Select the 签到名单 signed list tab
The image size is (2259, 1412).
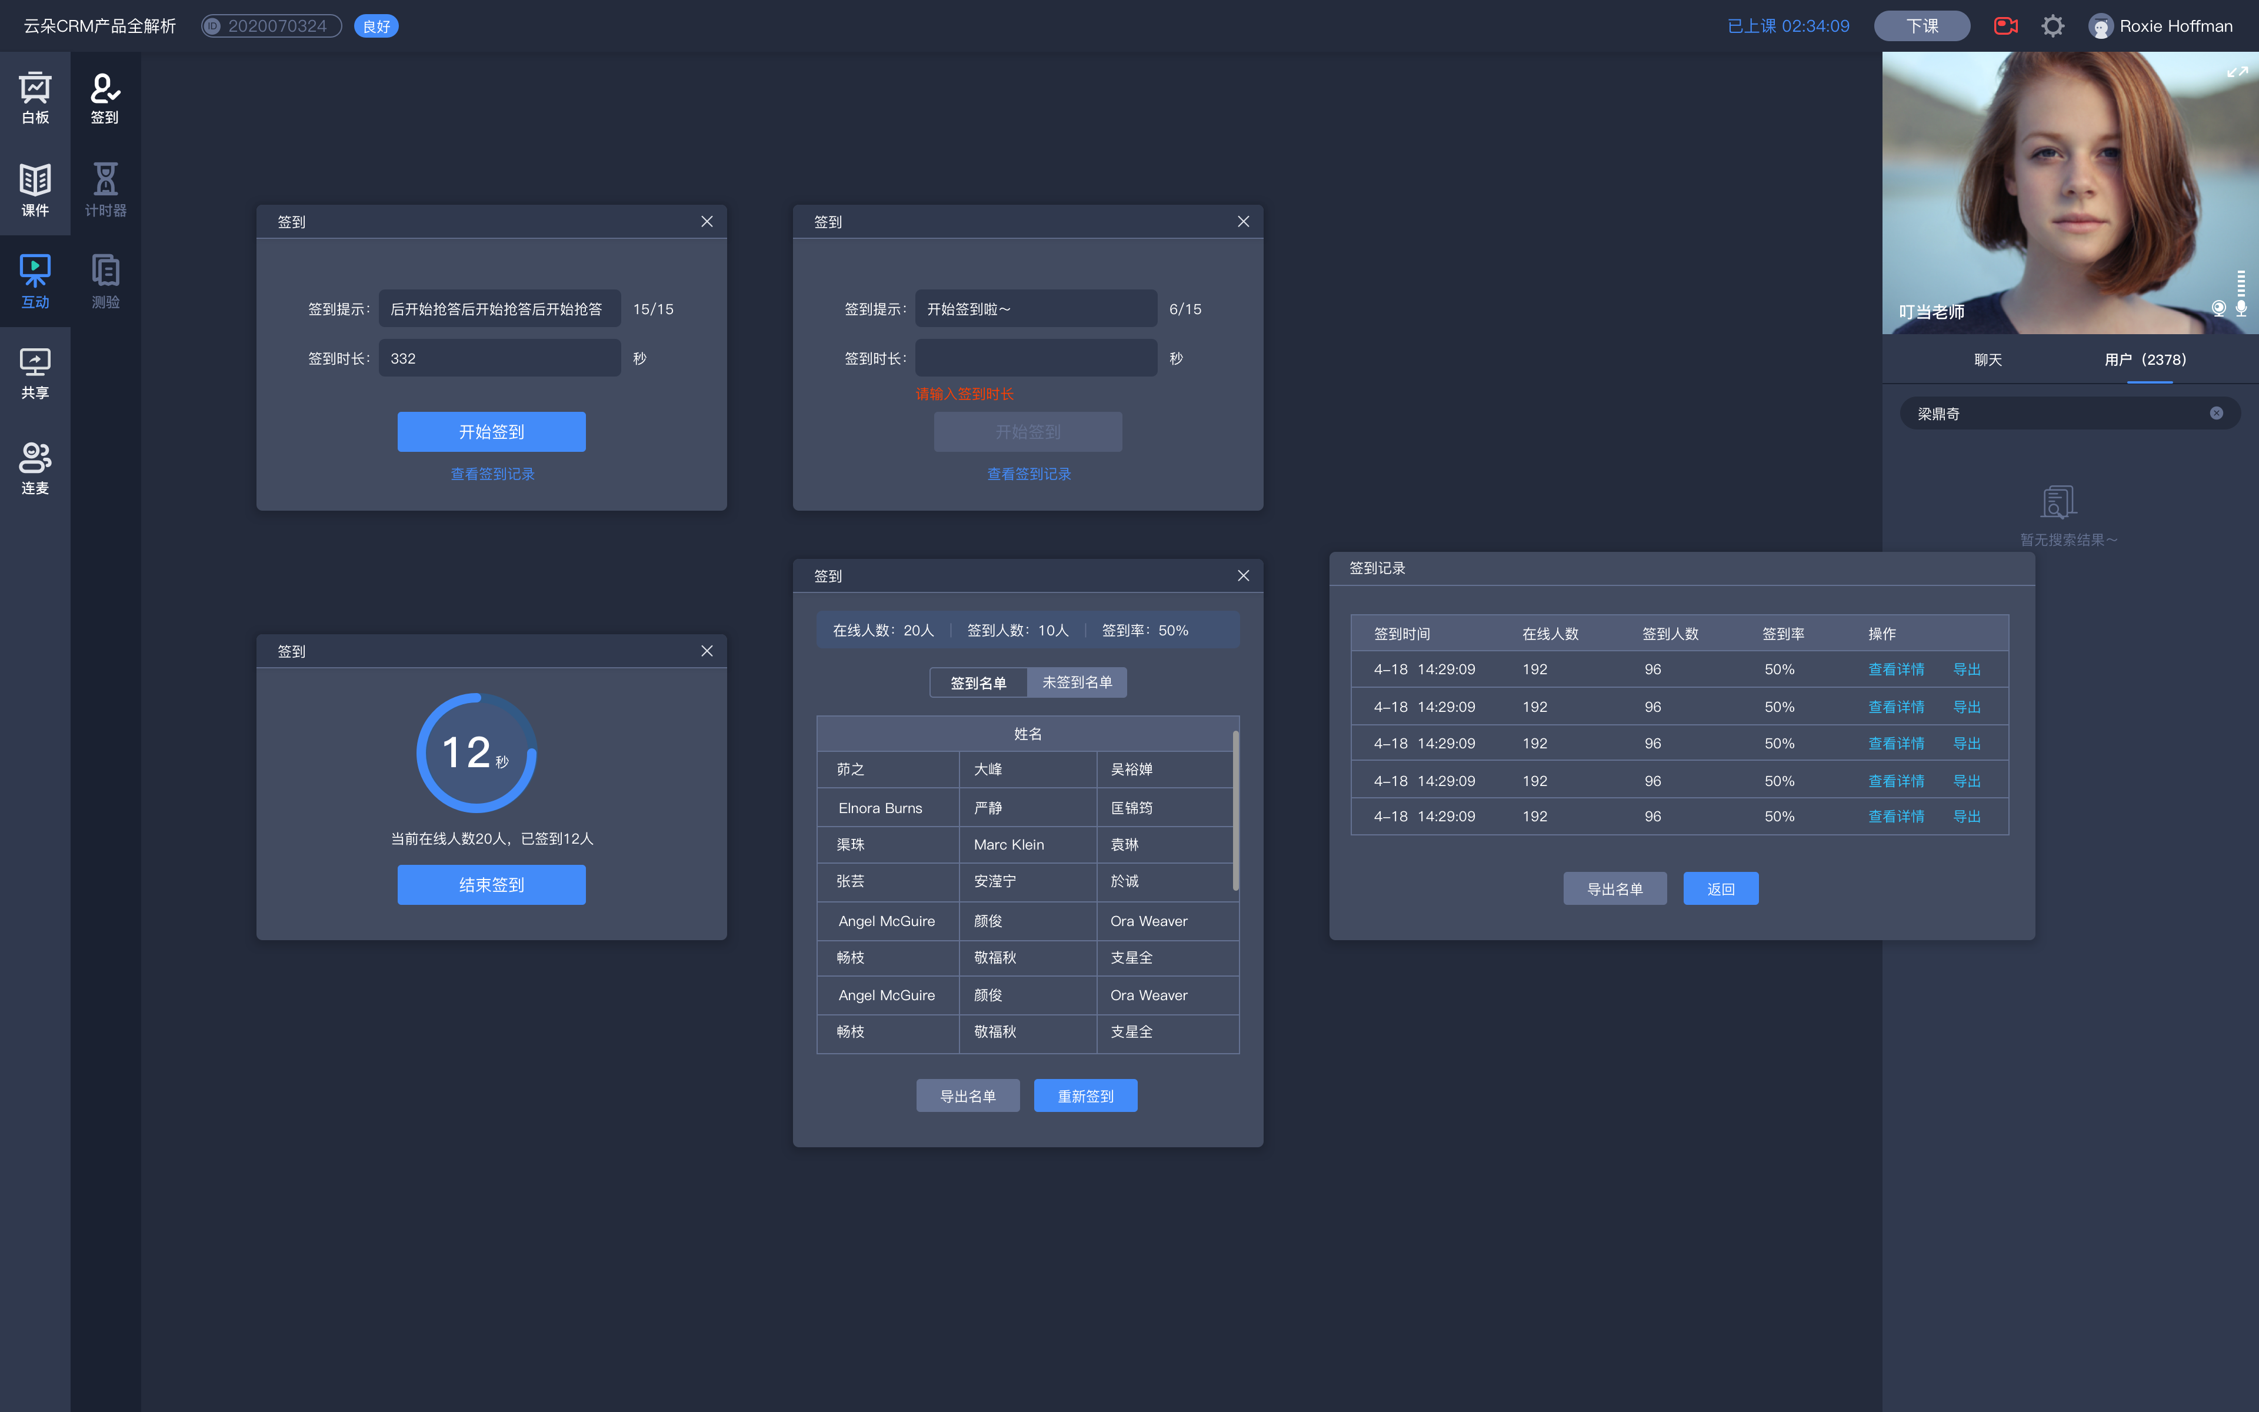978,682
